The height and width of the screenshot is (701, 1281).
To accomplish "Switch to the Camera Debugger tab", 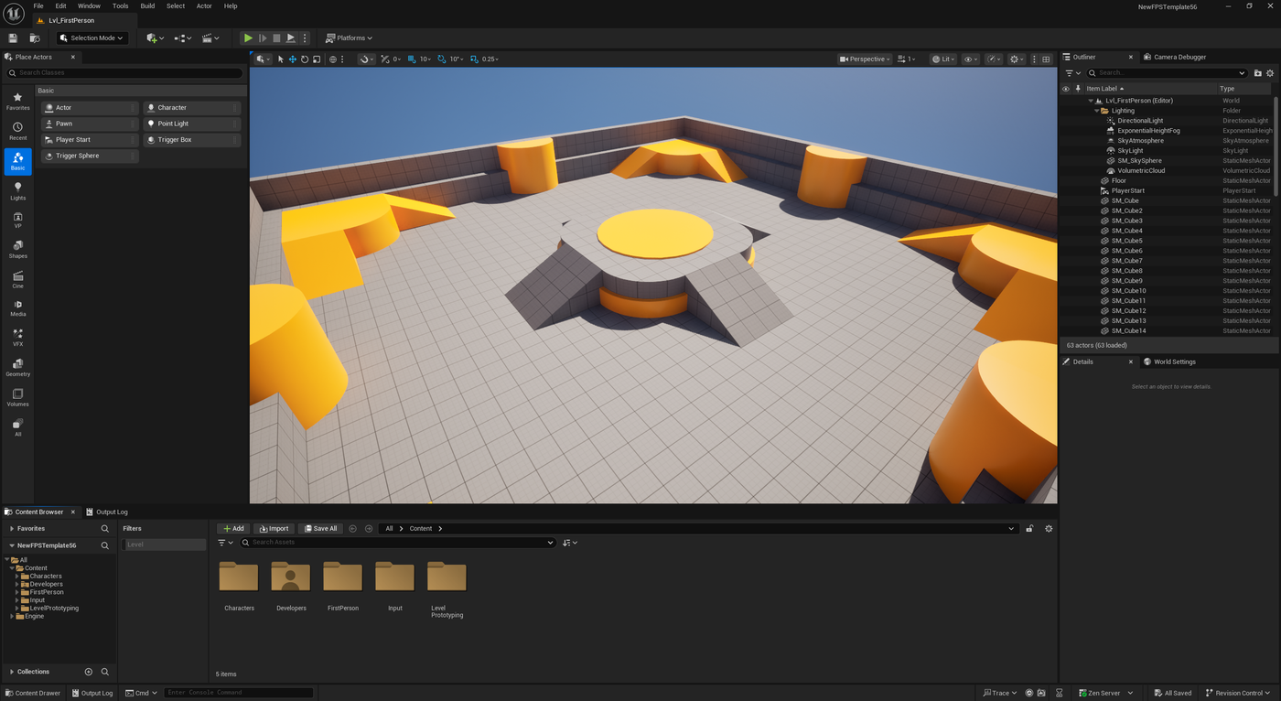I will tap(1180, 57).
